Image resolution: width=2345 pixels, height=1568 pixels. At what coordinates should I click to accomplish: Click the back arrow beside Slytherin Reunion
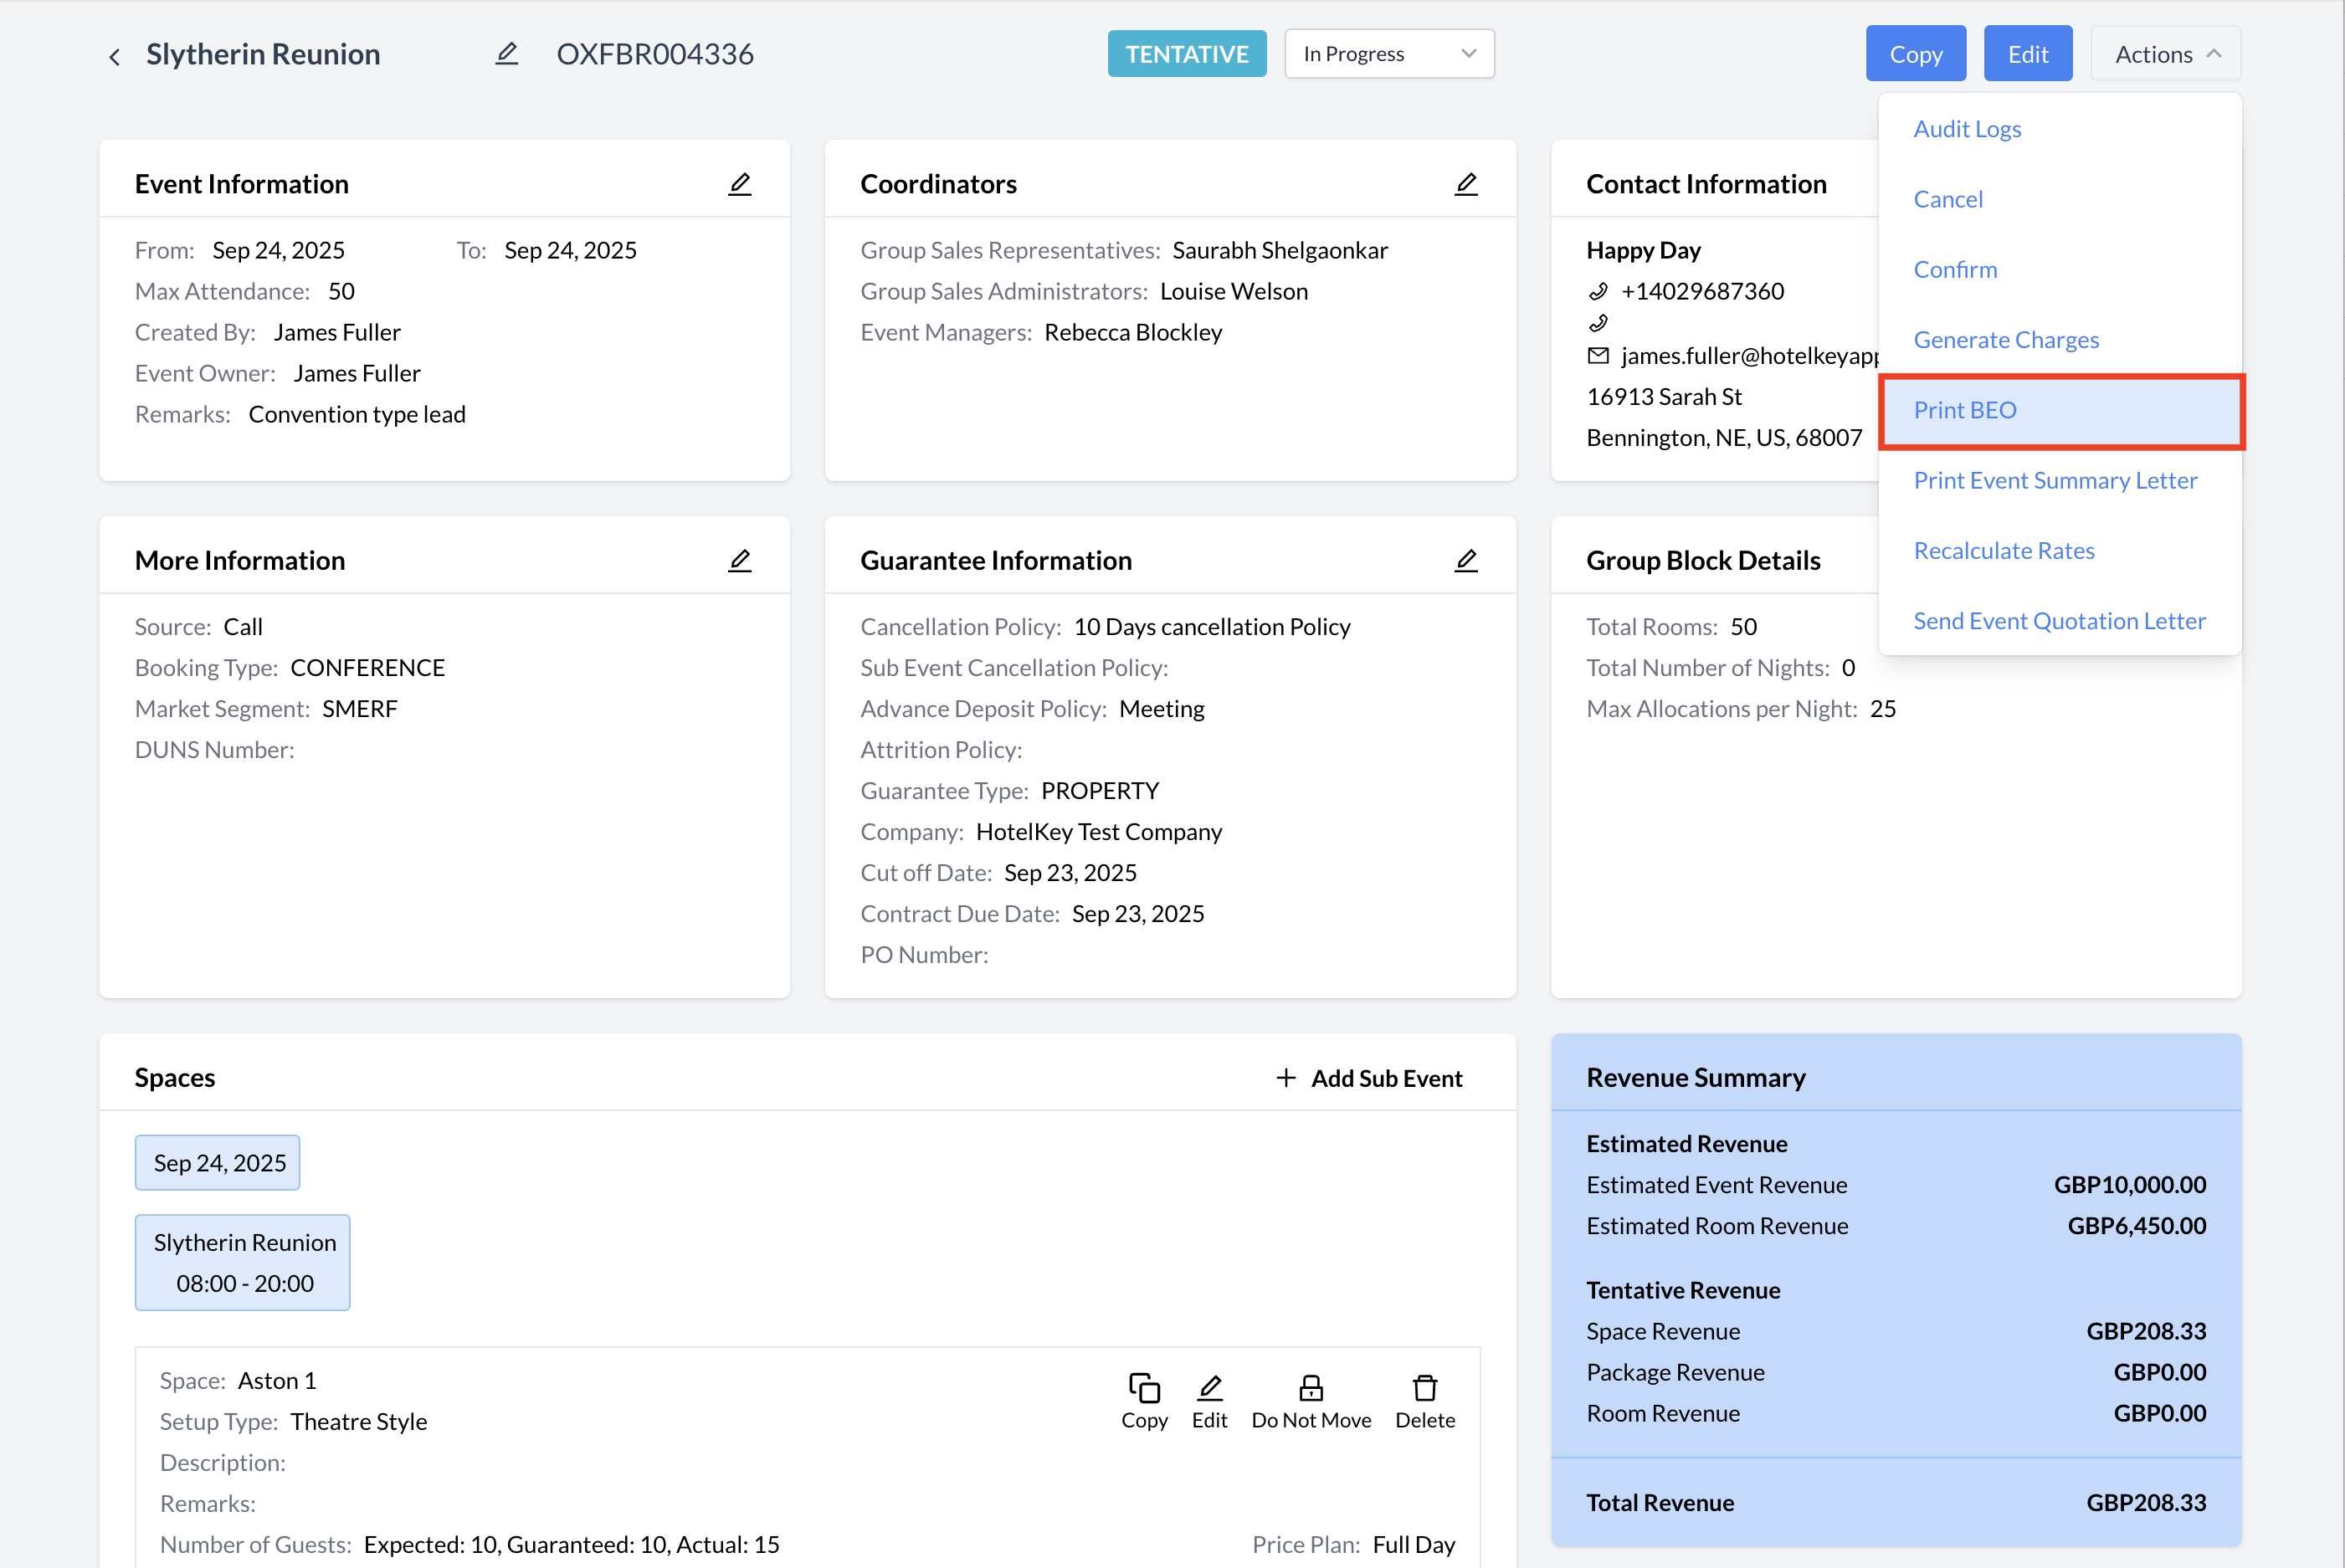(114, 56)
